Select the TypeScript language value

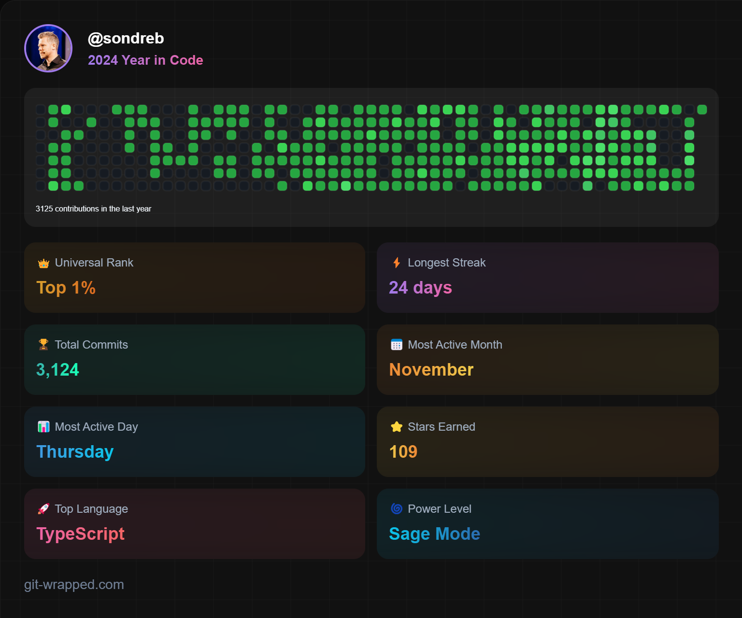[81, 534]
